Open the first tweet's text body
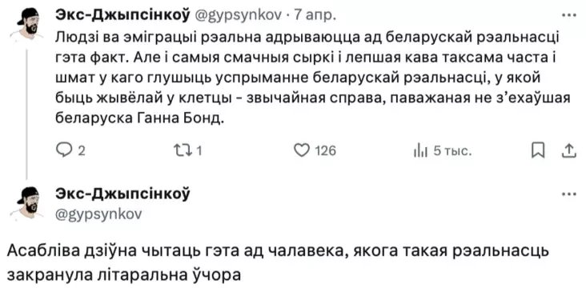The width and height of the screenshot is (586, 296). 312,78
